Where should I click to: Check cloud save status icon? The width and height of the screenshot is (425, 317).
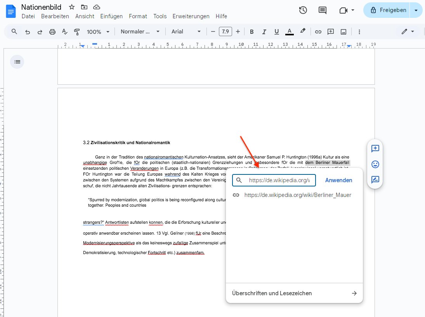(97, 7)
